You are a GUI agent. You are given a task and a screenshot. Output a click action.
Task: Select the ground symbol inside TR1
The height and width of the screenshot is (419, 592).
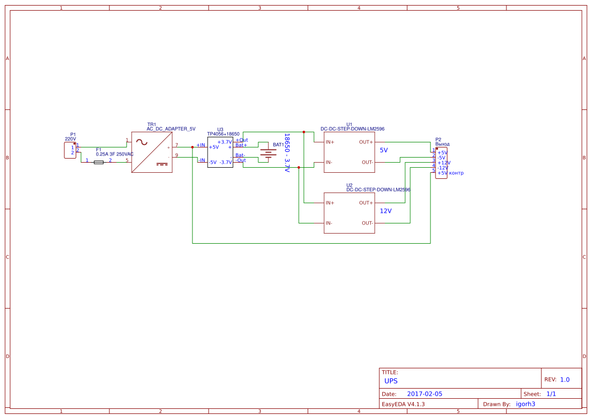(x=162, y=165)
